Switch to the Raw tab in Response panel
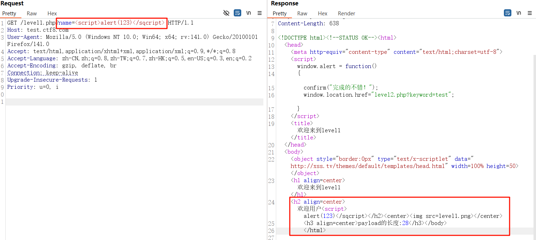This screenshot has height=240, width=536. point(302,14)
